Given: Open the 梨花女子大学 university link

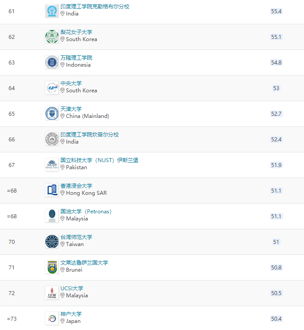Looking at the screenshot, I should click(76, 32).
